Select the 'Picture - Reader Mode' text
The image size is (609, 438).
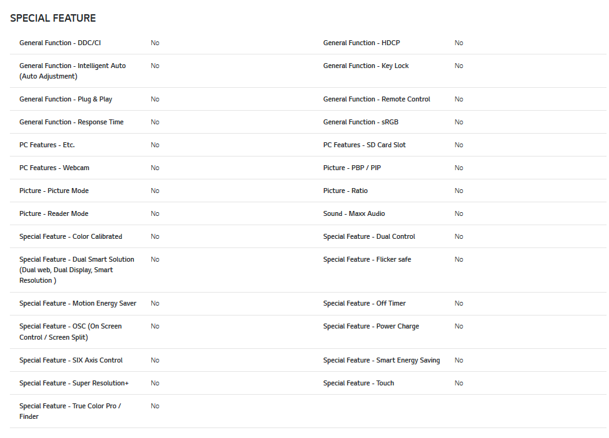point(54,214)
